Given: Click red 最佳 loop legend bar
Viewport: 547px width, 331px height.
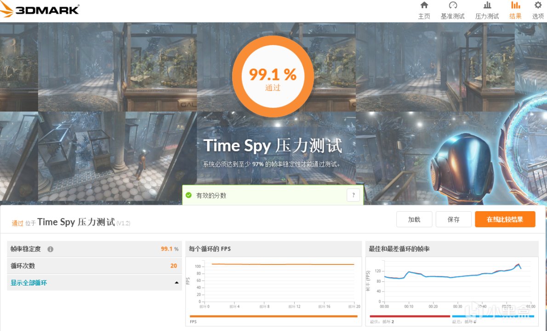Looking at the screenshot, I should click(x=410, y=316).
